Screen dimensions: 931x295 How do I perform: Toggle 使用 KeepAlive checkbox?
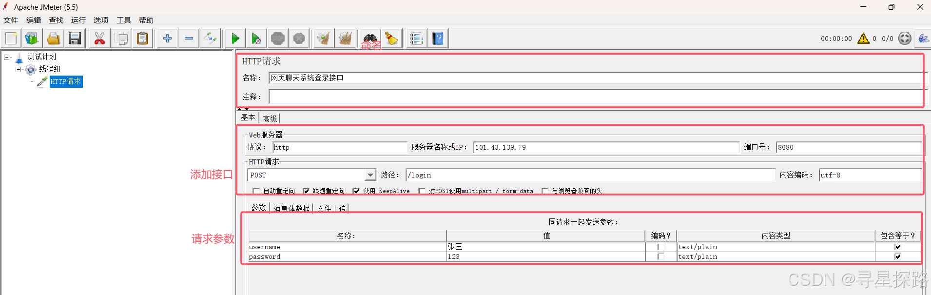356,191
